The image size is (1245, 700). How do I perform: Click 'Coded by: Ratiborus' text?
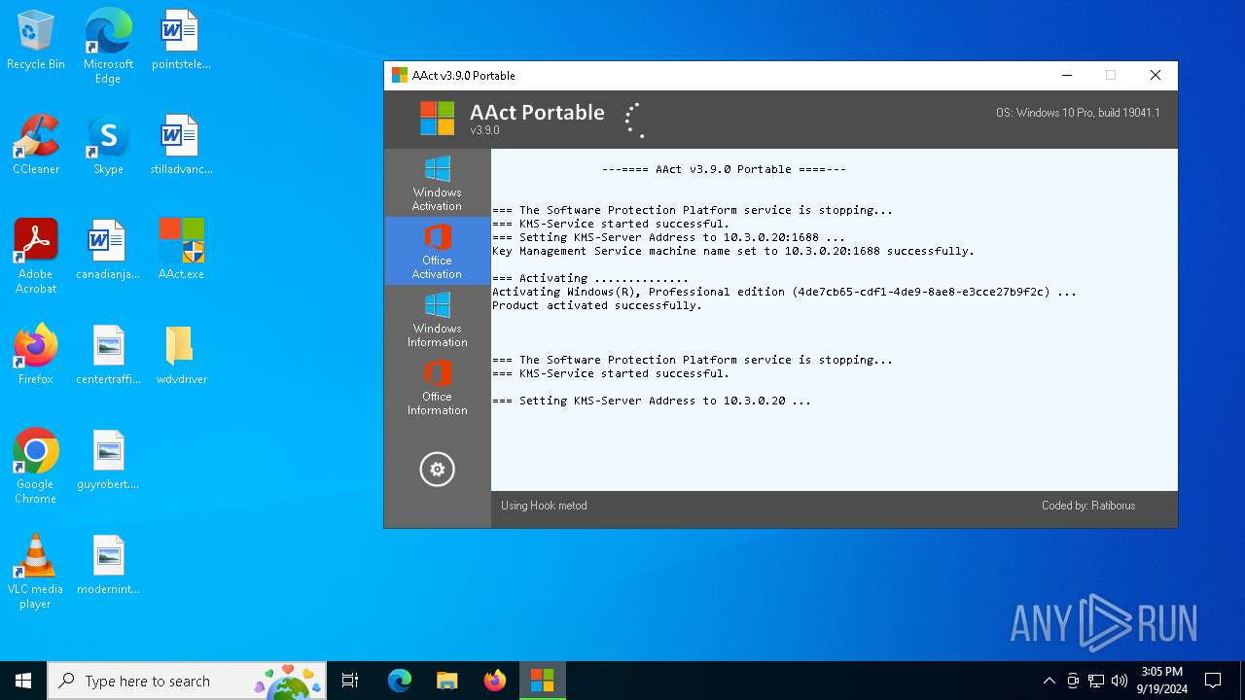(x=1088, y=506)
